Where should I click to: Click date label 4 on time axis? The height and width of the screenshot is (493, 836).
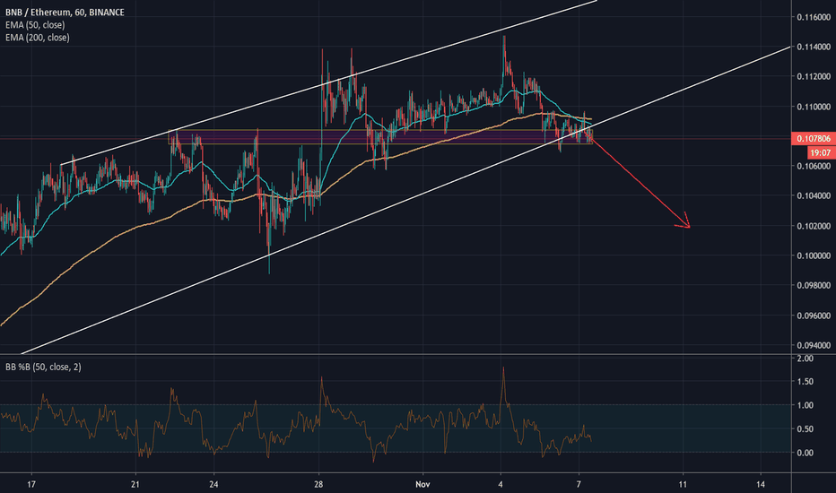(501, 484)
